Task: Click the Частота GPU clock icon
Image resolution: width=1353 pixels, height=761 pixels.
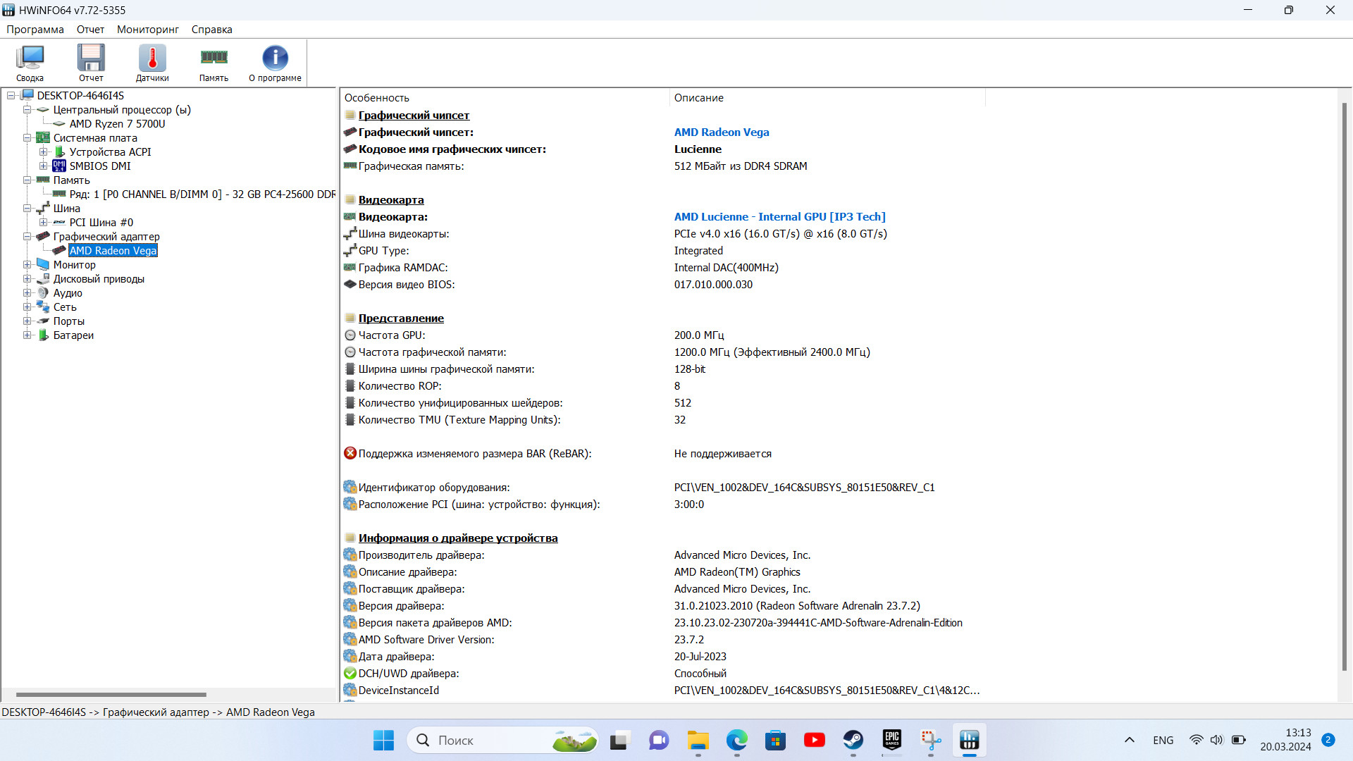Action: 350,335
